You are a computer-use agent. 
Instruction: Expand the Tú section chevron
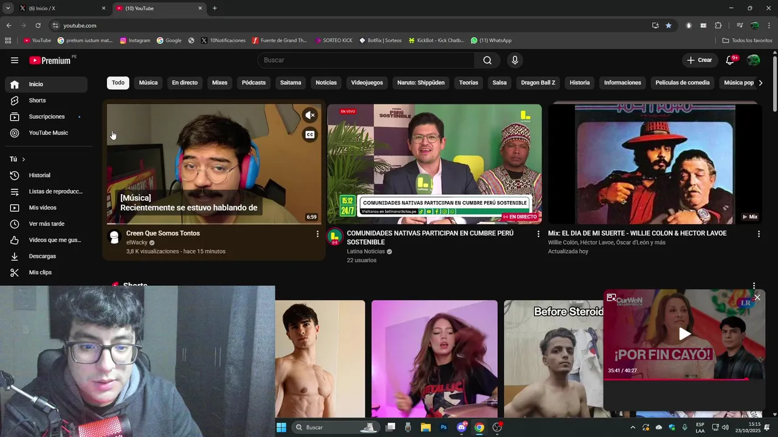click(24, 159)
